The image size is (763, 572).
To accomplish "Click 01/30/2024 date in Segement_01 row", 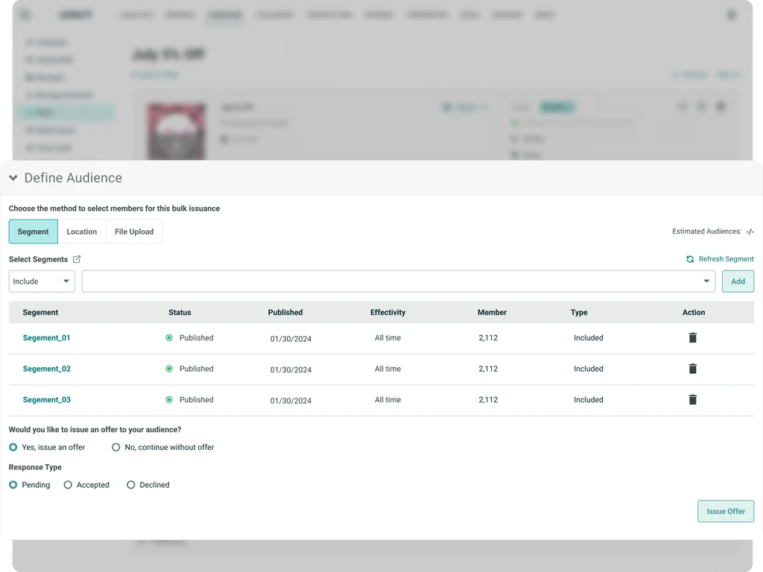I will point(291,339).
